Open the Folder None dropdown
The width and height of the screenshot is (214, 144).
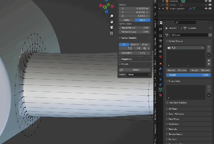point(139,75)
